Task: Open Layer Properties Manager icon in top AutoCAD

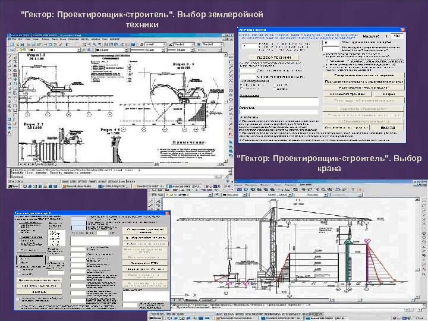Action: pos(12,50)
